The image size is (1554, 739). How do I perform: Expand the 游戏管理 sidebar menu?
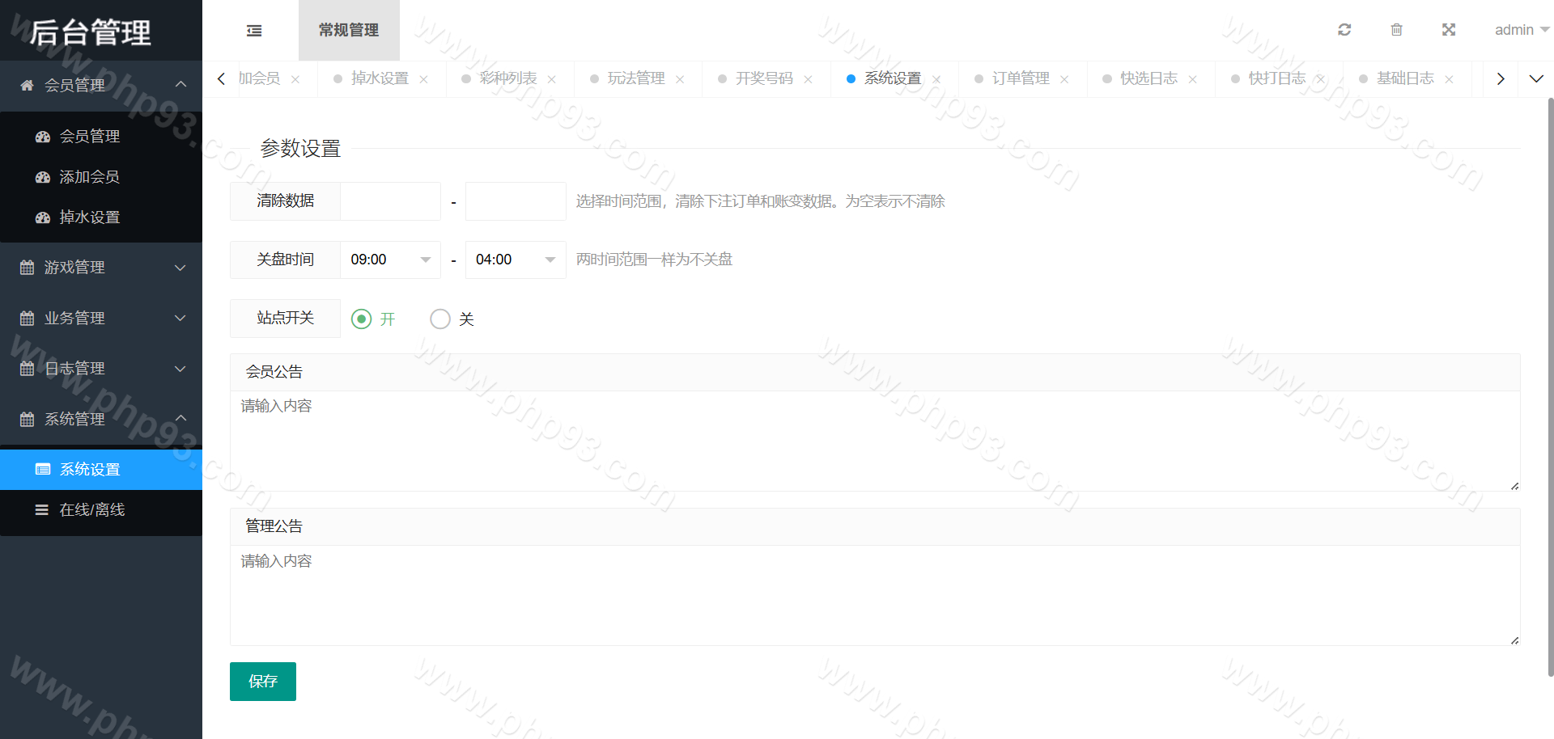(101, 268)
